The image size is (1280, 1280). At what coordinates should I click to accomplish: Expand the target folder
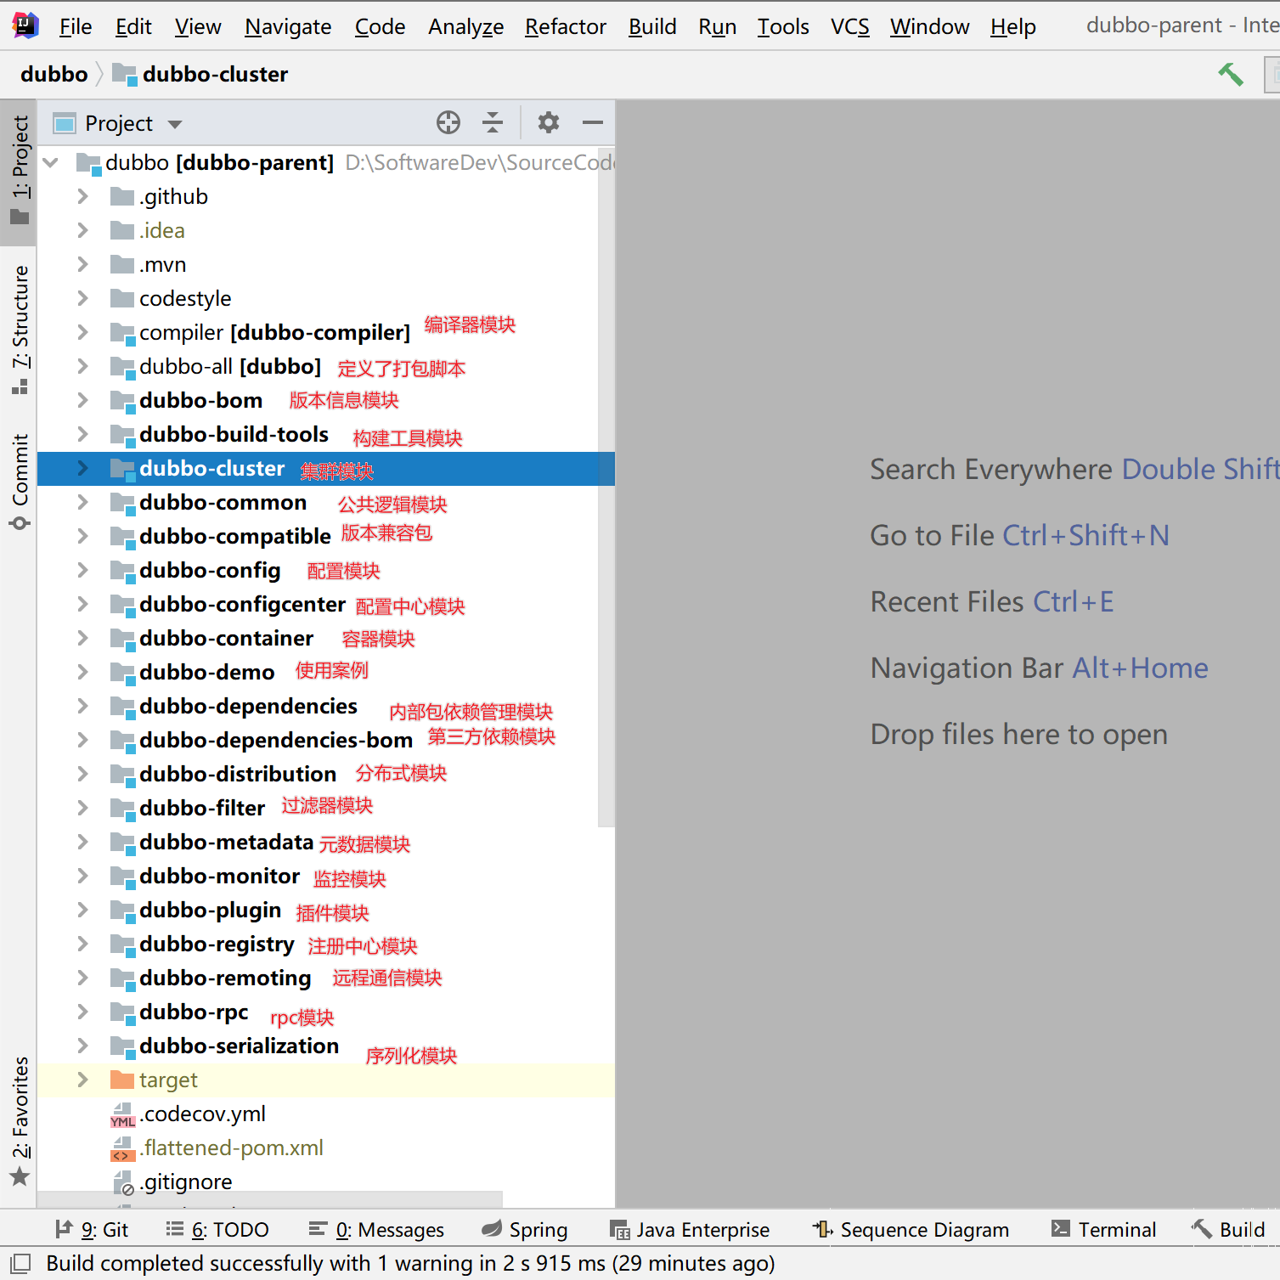coord(82,1080)
